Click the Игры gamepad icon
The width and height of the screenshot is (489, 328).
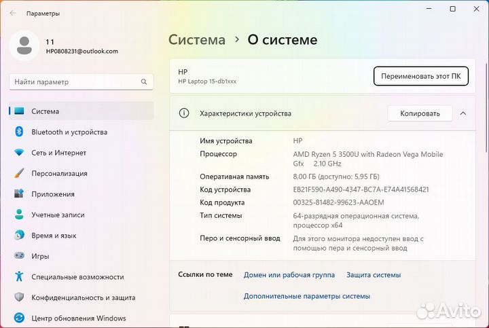click(19, 255)
